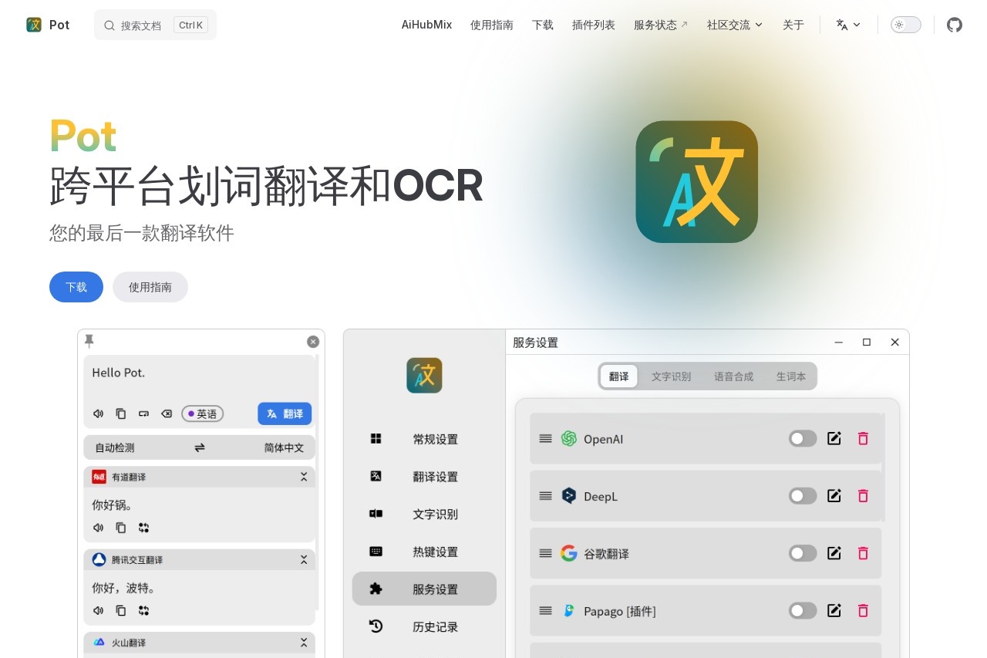Open the language switcher dropdown

[848, 25]
